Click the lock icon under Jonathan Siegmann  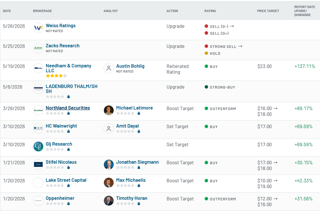[x=139, y=167]
